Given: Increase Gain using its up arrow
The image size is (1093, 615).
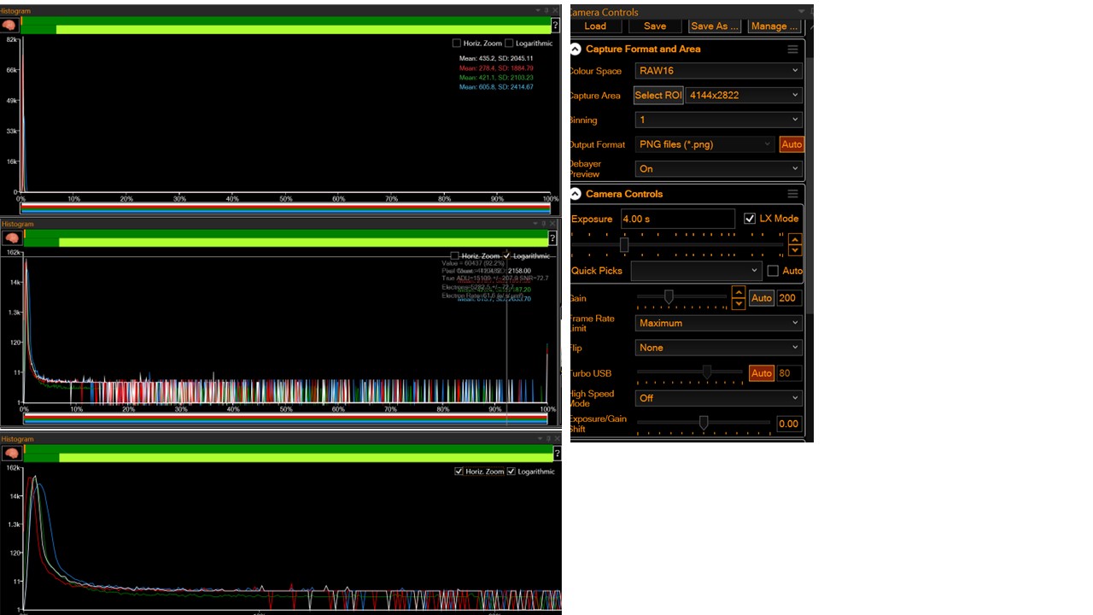Looking at the screenshot, I should [x=739, y=292].
